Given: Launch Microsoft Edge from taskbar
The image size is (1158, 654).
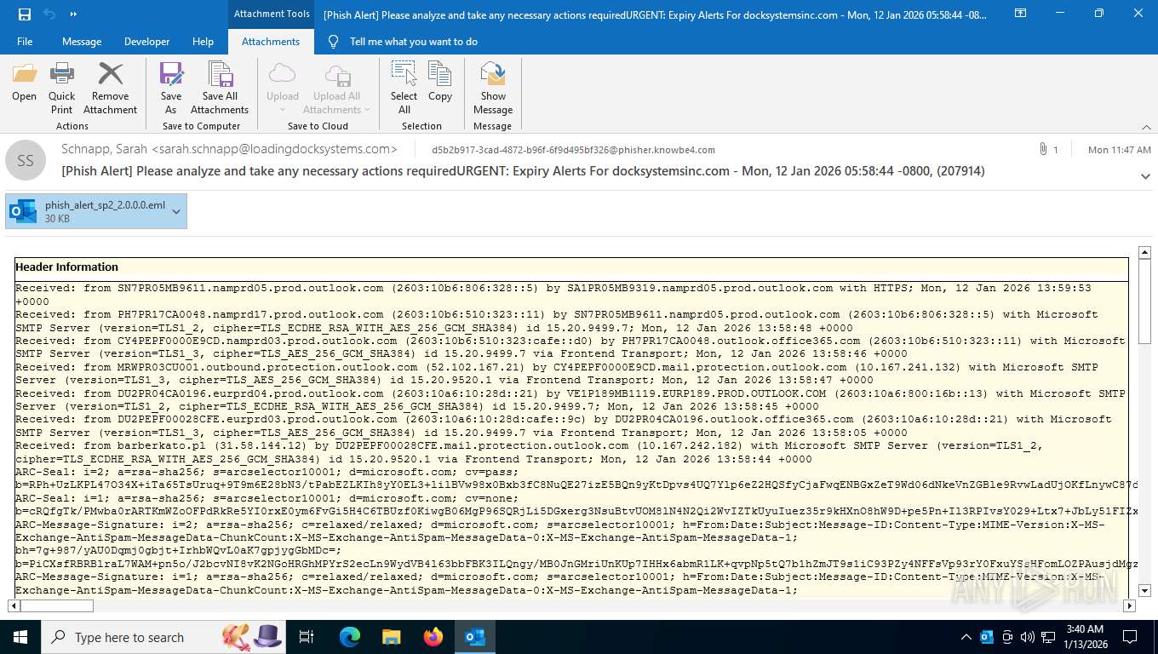Looking at the screenshot, I should pyautogui.click(x=349, y=636).
